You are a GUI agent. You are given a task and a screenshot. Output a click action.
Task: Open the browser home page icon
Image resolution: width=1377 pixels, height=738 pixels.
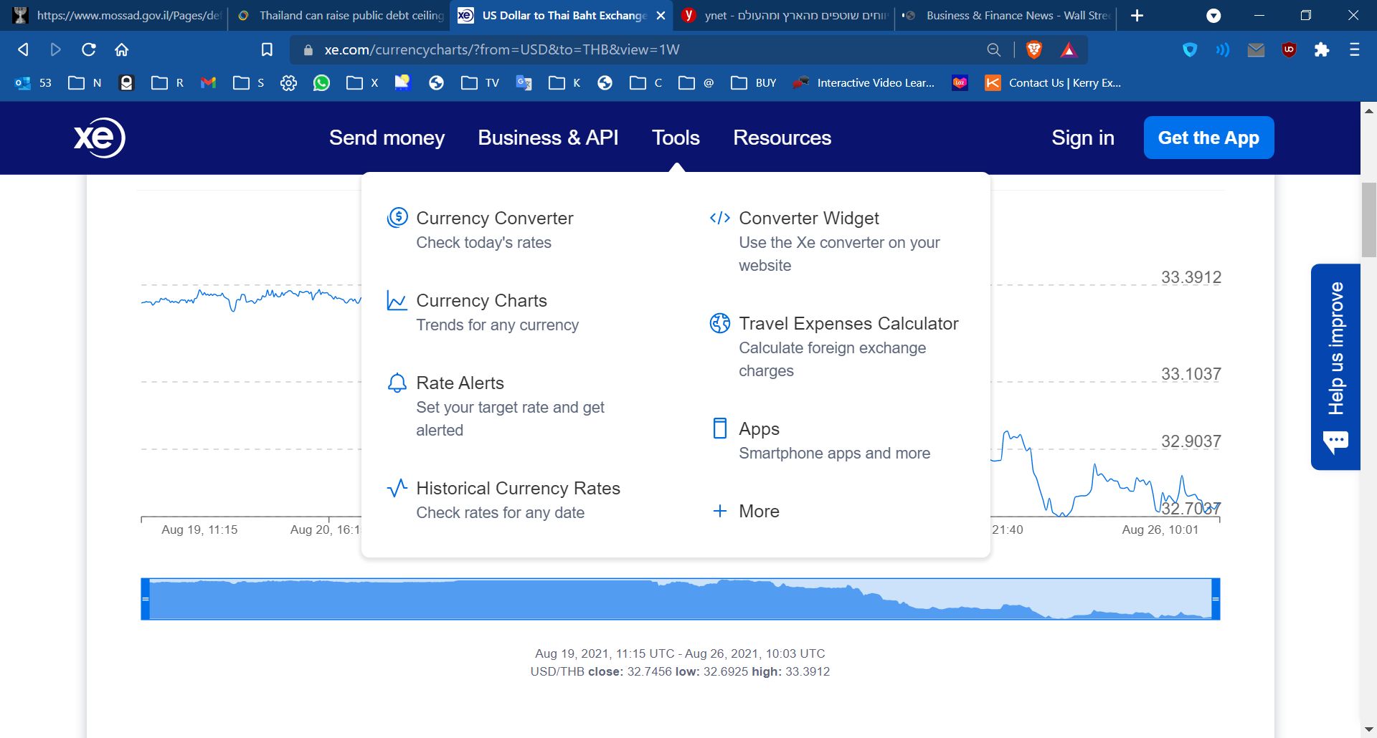coord(121,49)
